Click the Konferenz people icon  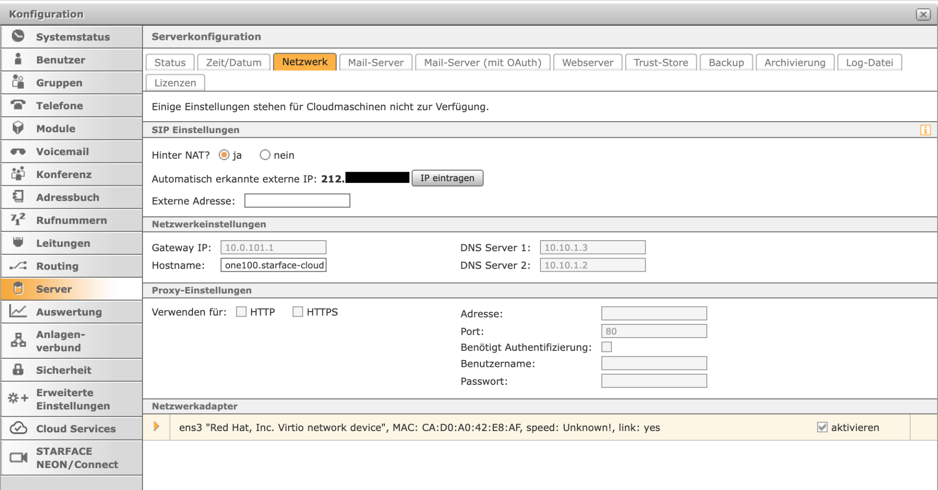pyautogui.click(x=18, y=174)
